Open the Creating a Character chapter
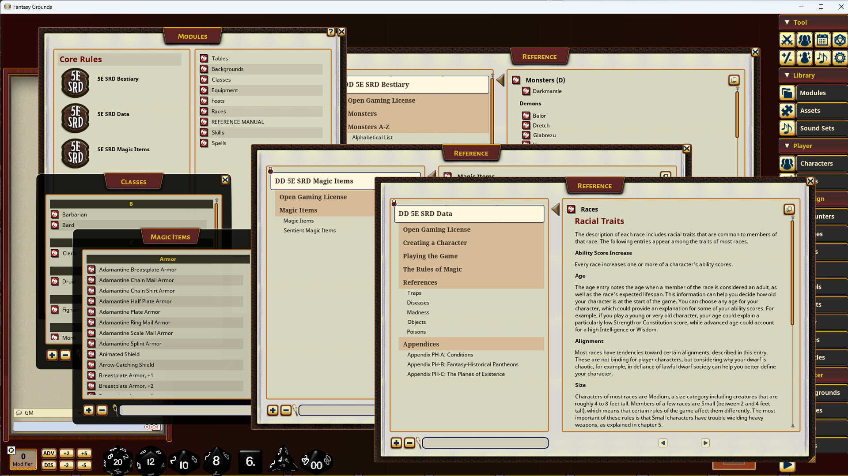Screen dimensions: 848x476 pyautogui.click(x=435, y=243)
